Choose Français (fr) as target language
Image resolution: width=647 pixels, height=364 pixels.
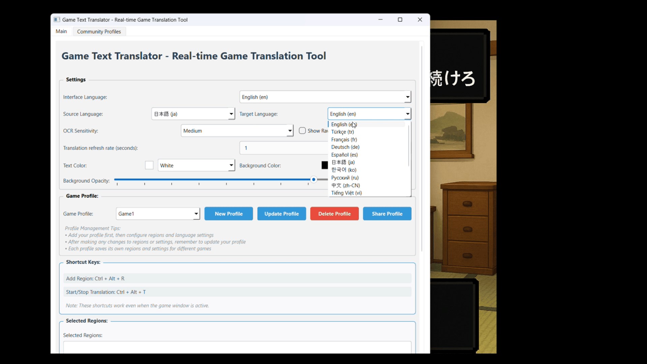344,140
